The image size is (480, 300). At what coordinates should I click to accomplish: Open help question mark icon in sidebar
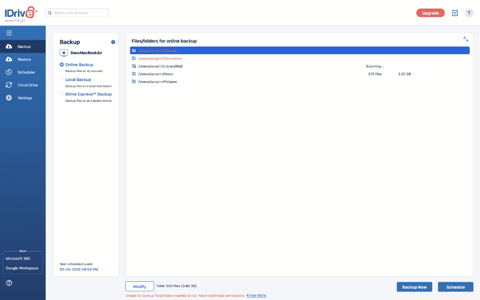coord(9,283)
